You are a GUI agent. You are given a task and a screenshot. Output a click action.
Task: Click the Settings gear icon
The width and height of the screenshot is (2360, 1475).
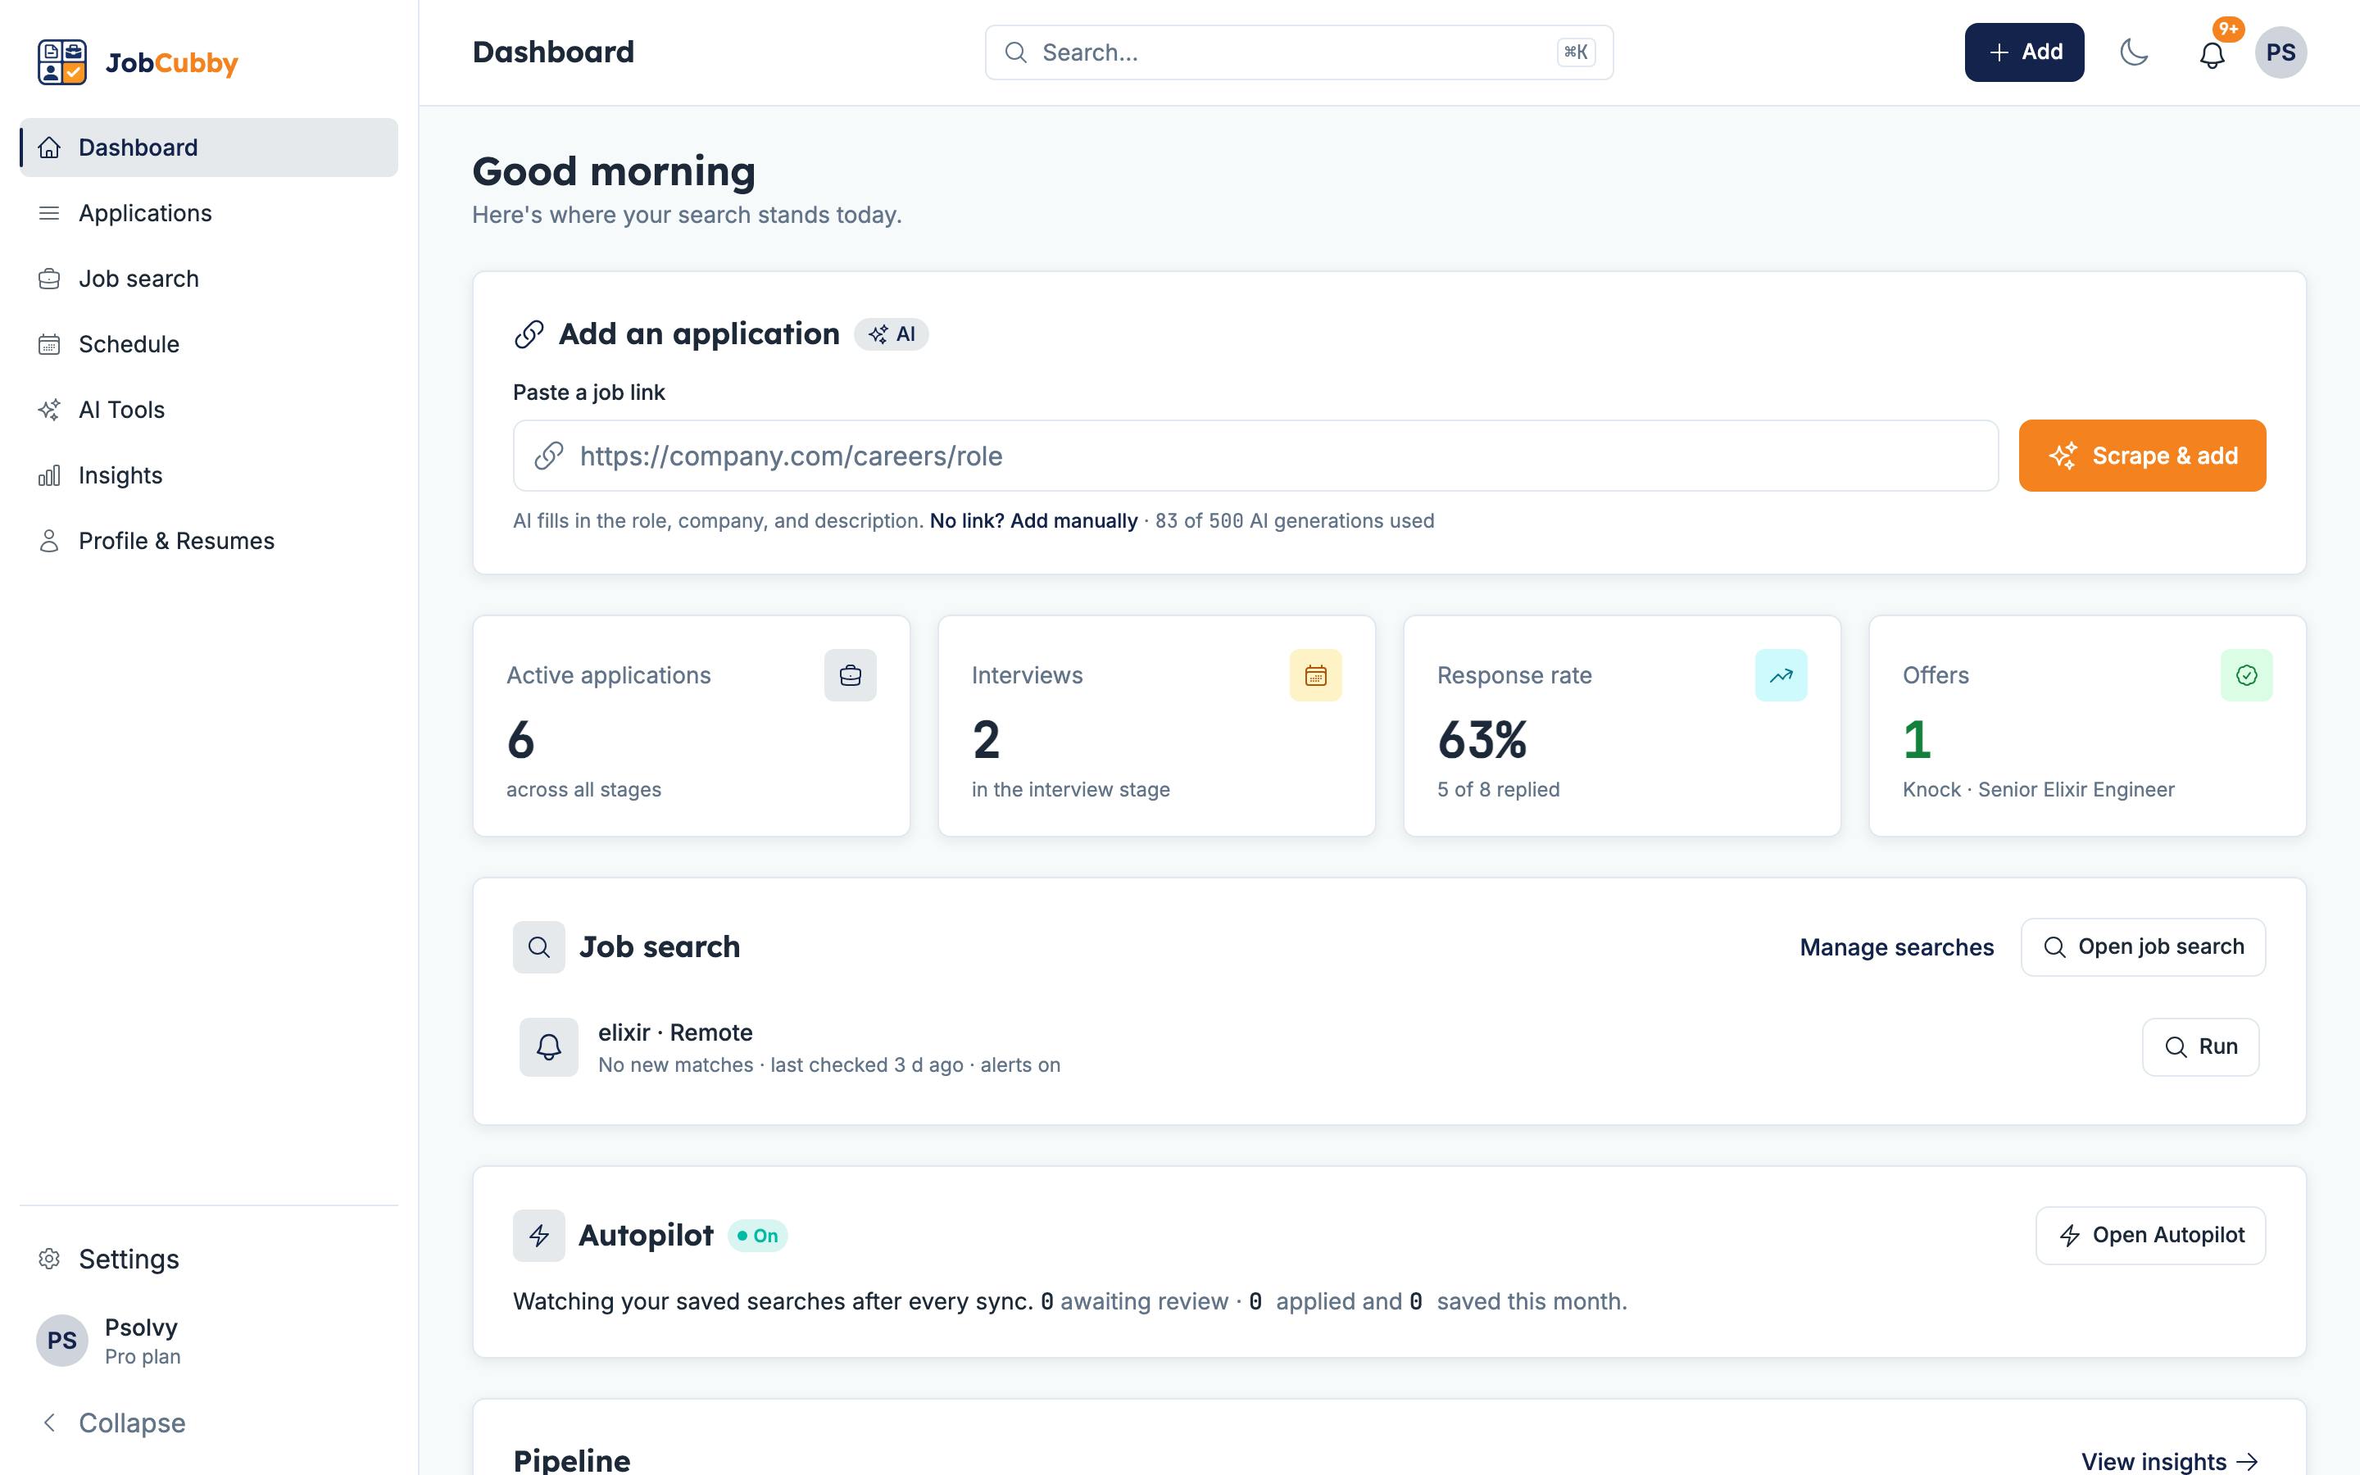point(49,1259)
